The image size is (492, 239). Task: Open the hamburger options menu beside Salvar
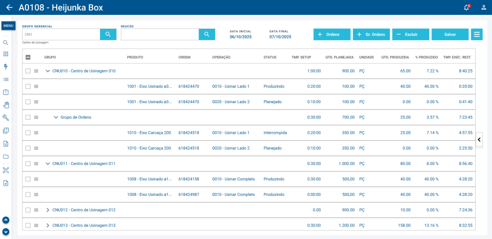point(477,35)
